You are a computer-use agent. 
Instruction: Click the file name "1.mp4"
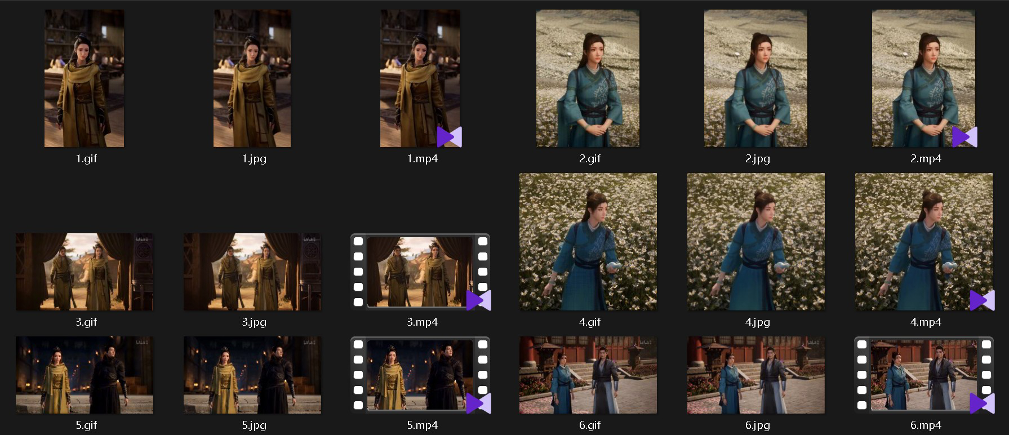point(423,159)
